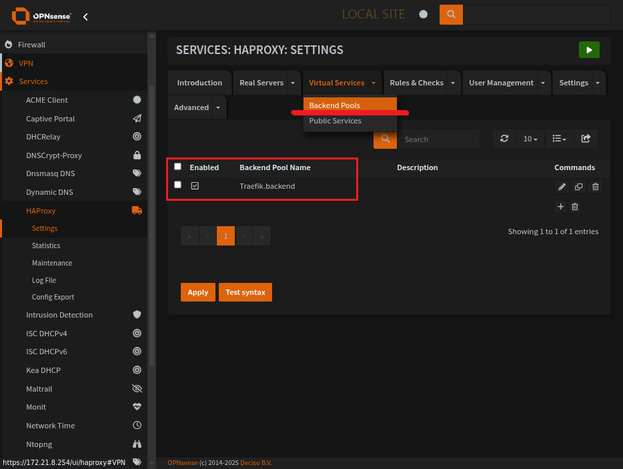Expand the Settings tab dropdown arrow
This screenshot has height=469, width=623.
(598, 83)
